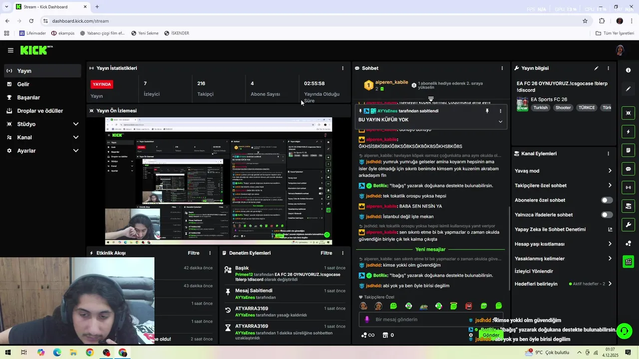Viewport: 639px width, 359px height.
Task: Click the pencil icon in the right rail
Action: click(x=628, y=89)
